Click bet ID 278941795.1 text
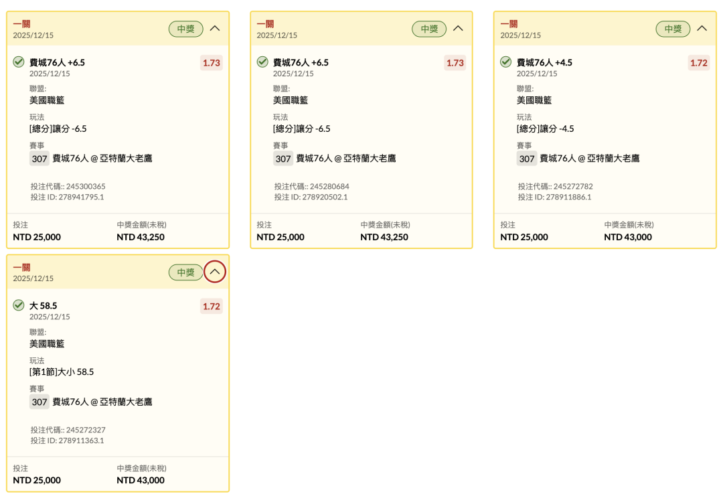This screenshot has height=494, width=723. point(67,197)
